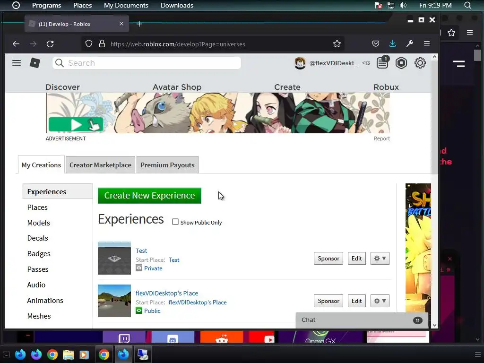Switch to the My Creations tab
This screenshot has width=484, height=363.
point(42,165)
